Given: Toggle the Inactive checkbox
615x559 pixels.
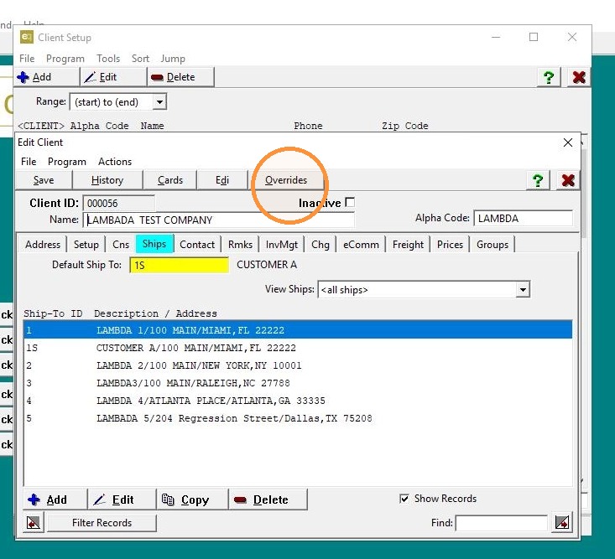Looking at the screenshot, I should (x=350, y=202).
